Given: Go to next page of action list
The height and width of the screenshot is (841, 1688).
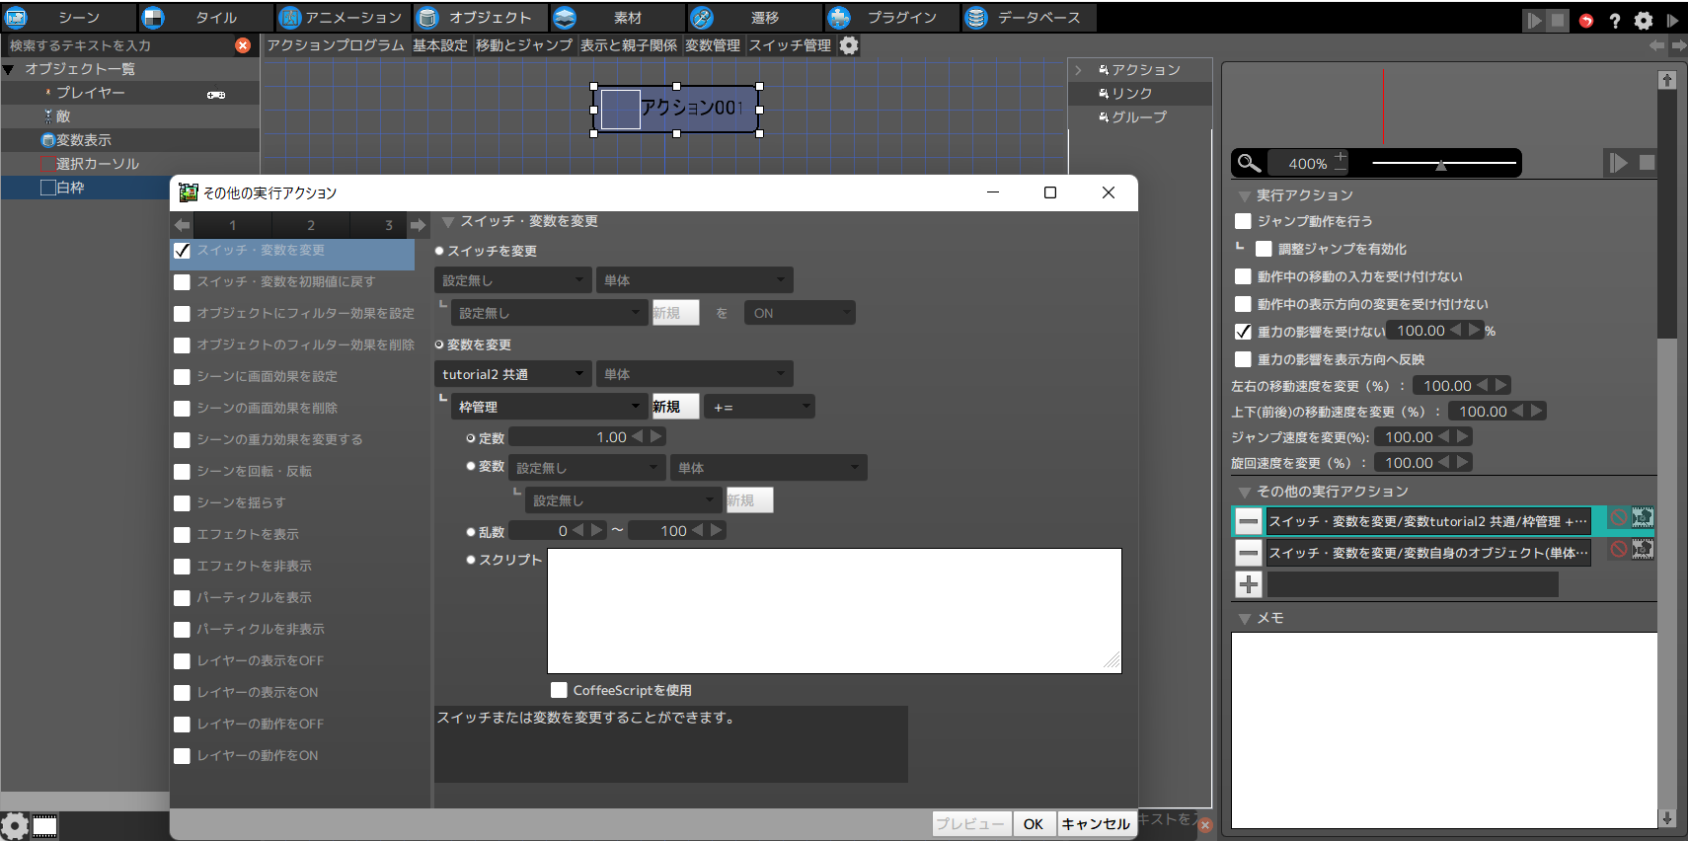Looking at the screenshot, I should tap(419, 225).
